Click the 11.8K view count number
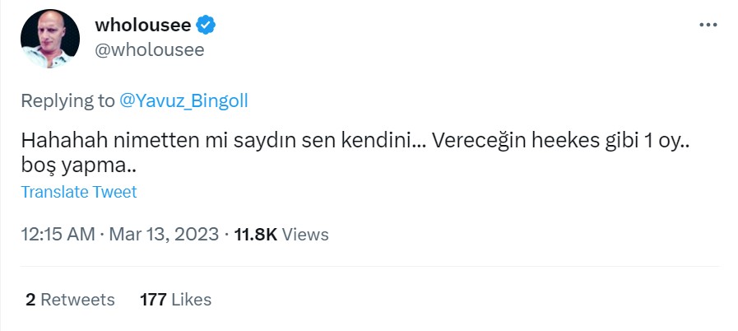Image resolution: width=738 pixels, height=331 pixels. [255, 235]
